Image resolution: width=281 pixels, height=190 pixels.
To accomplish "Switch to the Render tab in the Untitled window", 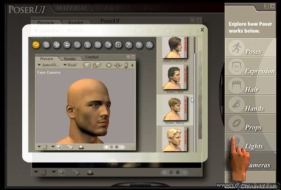I will 70,59.
